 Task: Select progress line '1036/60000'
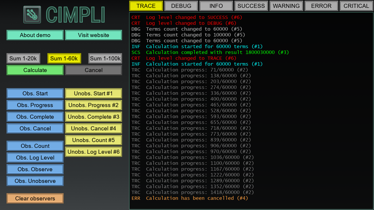(193, 157)
